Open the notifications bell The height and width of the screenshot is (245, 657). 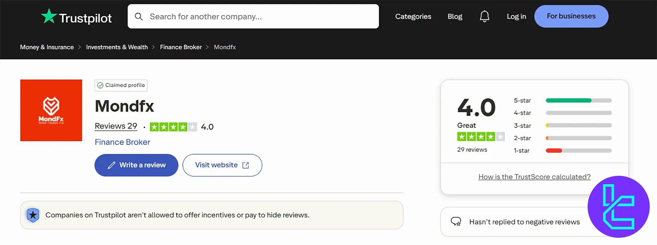coord(484,16)
